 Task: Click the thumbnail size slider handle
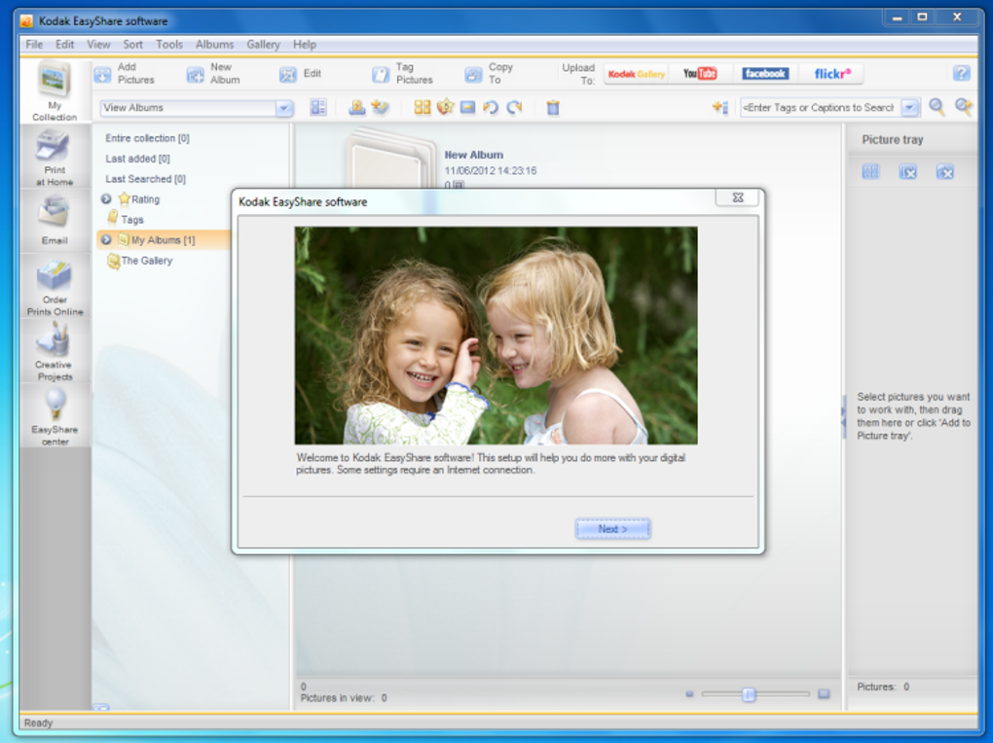[749, 694]
